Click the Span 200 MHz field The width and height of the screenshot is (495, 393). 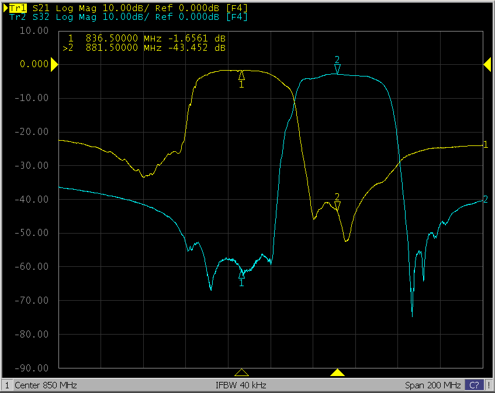[x=432, y=385]
